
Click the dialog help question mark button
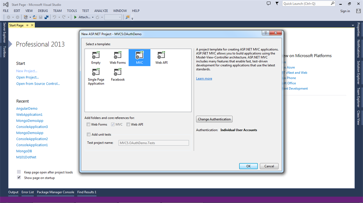click(x=266, y=33)
